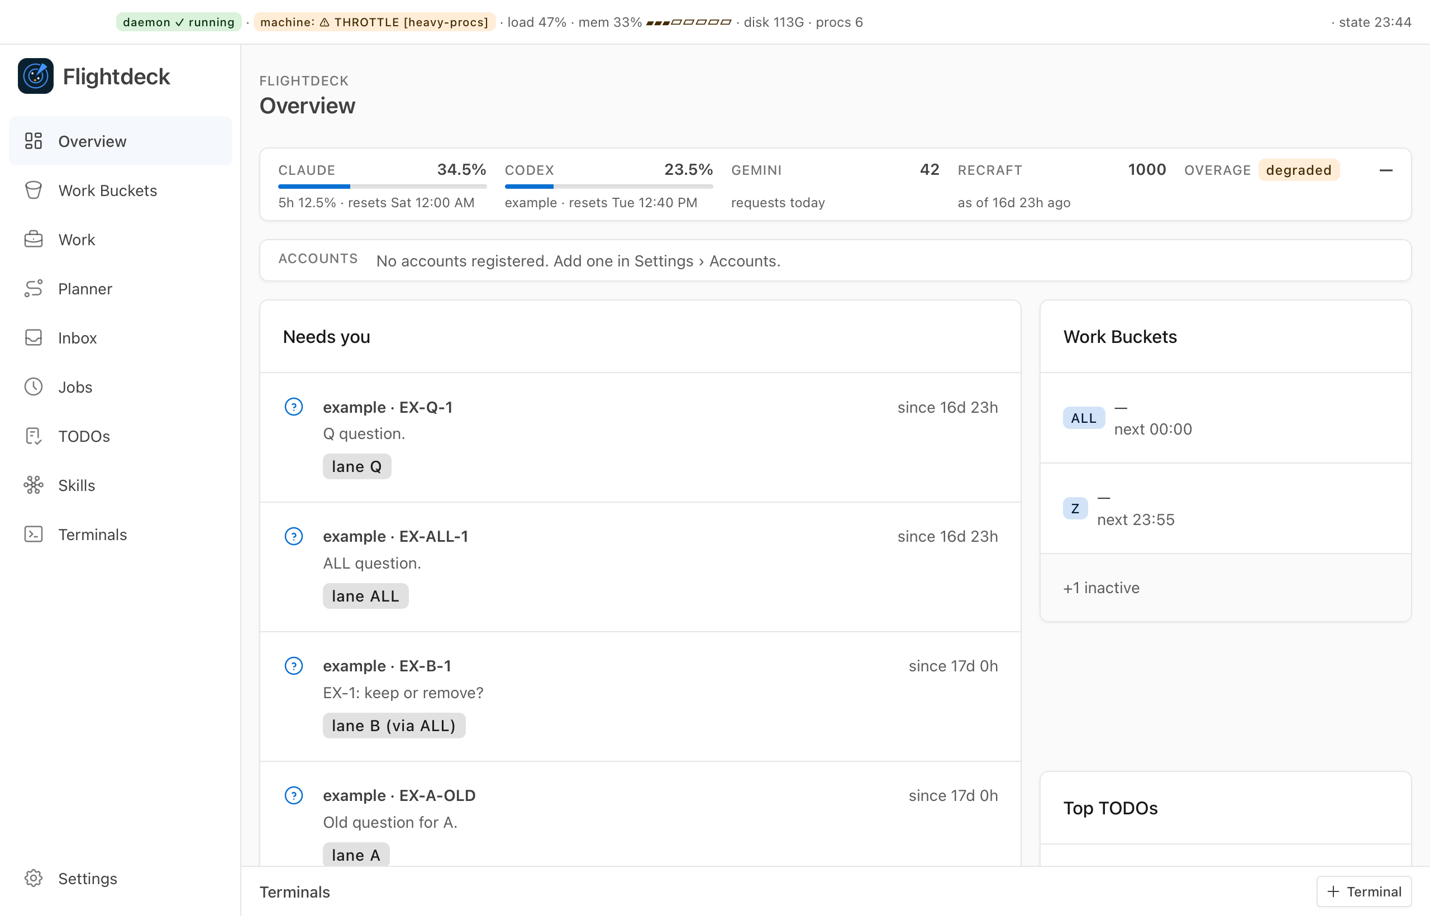1430x916 pixels.
Task: Click the Overview grid icon in the sidebar
Action: [x=34, y=141]
